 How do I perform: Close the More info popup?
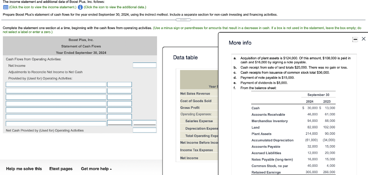click(x=364, y=39)
